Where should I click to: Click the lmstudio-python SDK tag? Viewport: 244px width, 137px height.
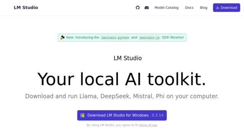tap(115, 38)
